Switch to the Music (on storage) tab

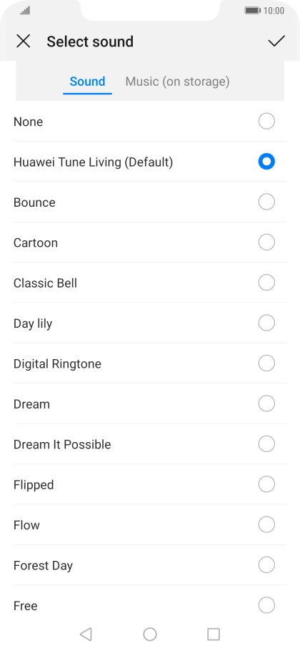[177, 82]
